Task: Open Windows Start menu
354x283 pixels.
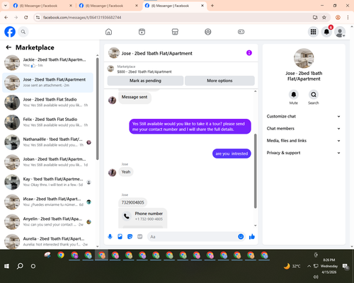Action: click(x=6, y=266)
